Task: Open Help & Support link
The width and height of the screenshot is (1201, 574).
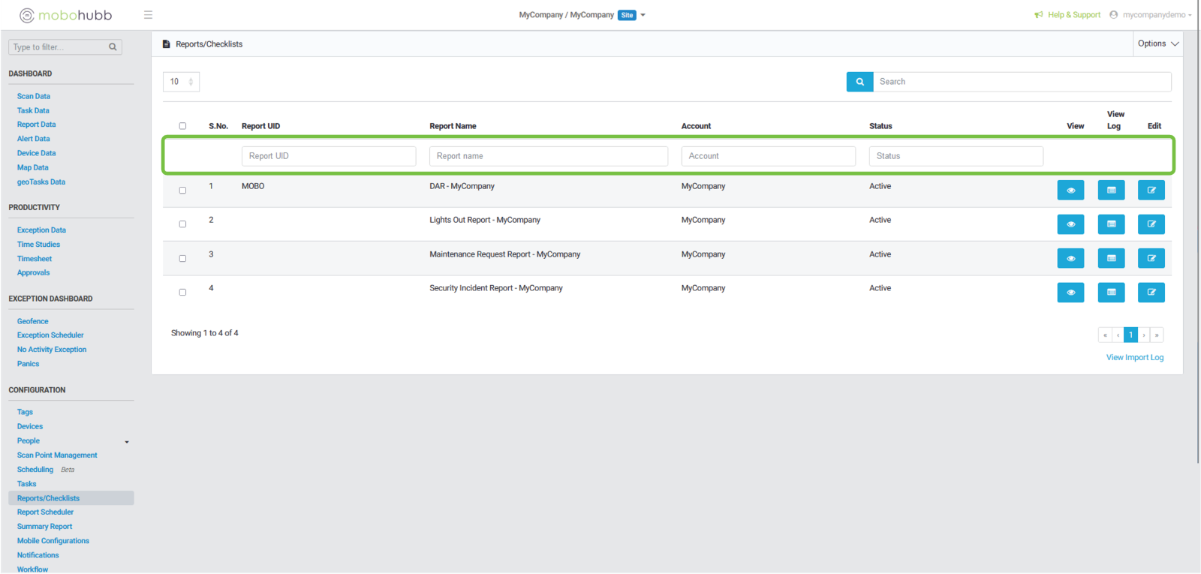Action: tap(1073, 15)
